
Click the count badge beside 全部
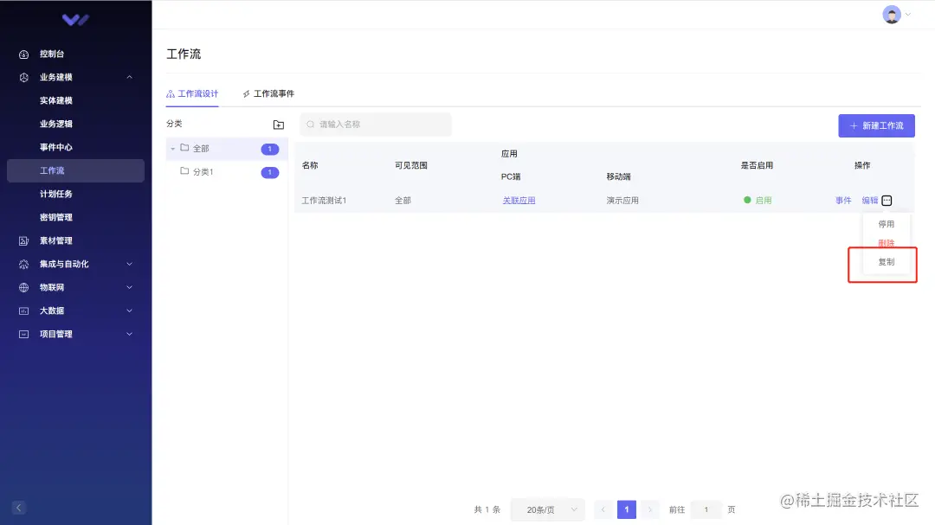coord(270,149)
